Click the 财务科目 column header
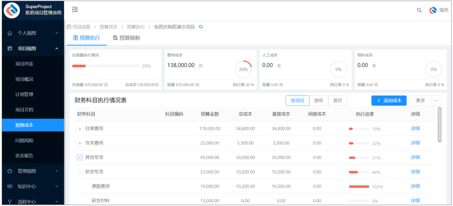 point(86,114)
